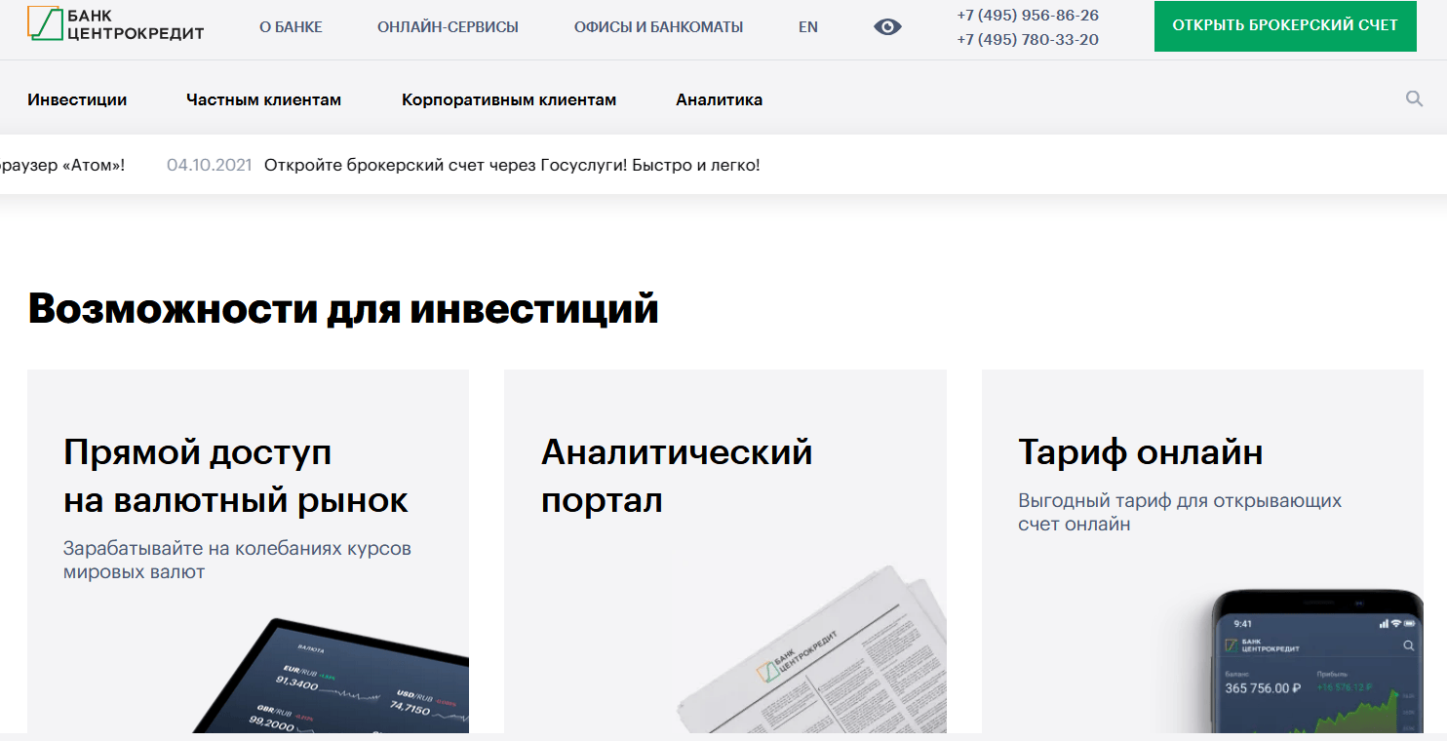Click text Зарабатывайте на колебаниях курсов мировых валют
1447x741 pixels.
tap(237, 560)
